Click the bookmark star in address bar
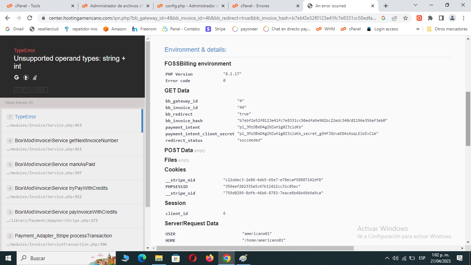 point(406,17)
